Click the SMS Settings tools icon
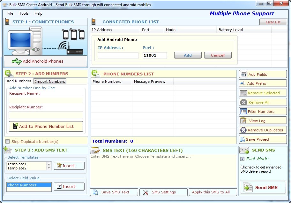291x203 pixels. 146,192
